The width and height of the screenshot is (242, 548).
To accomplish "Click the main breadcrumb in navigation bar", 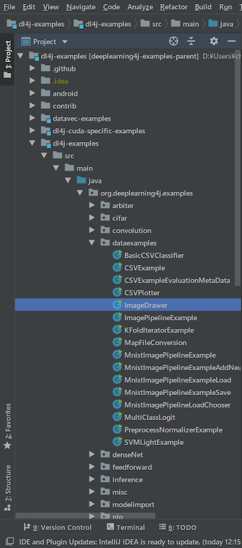I will coord(185,24).
